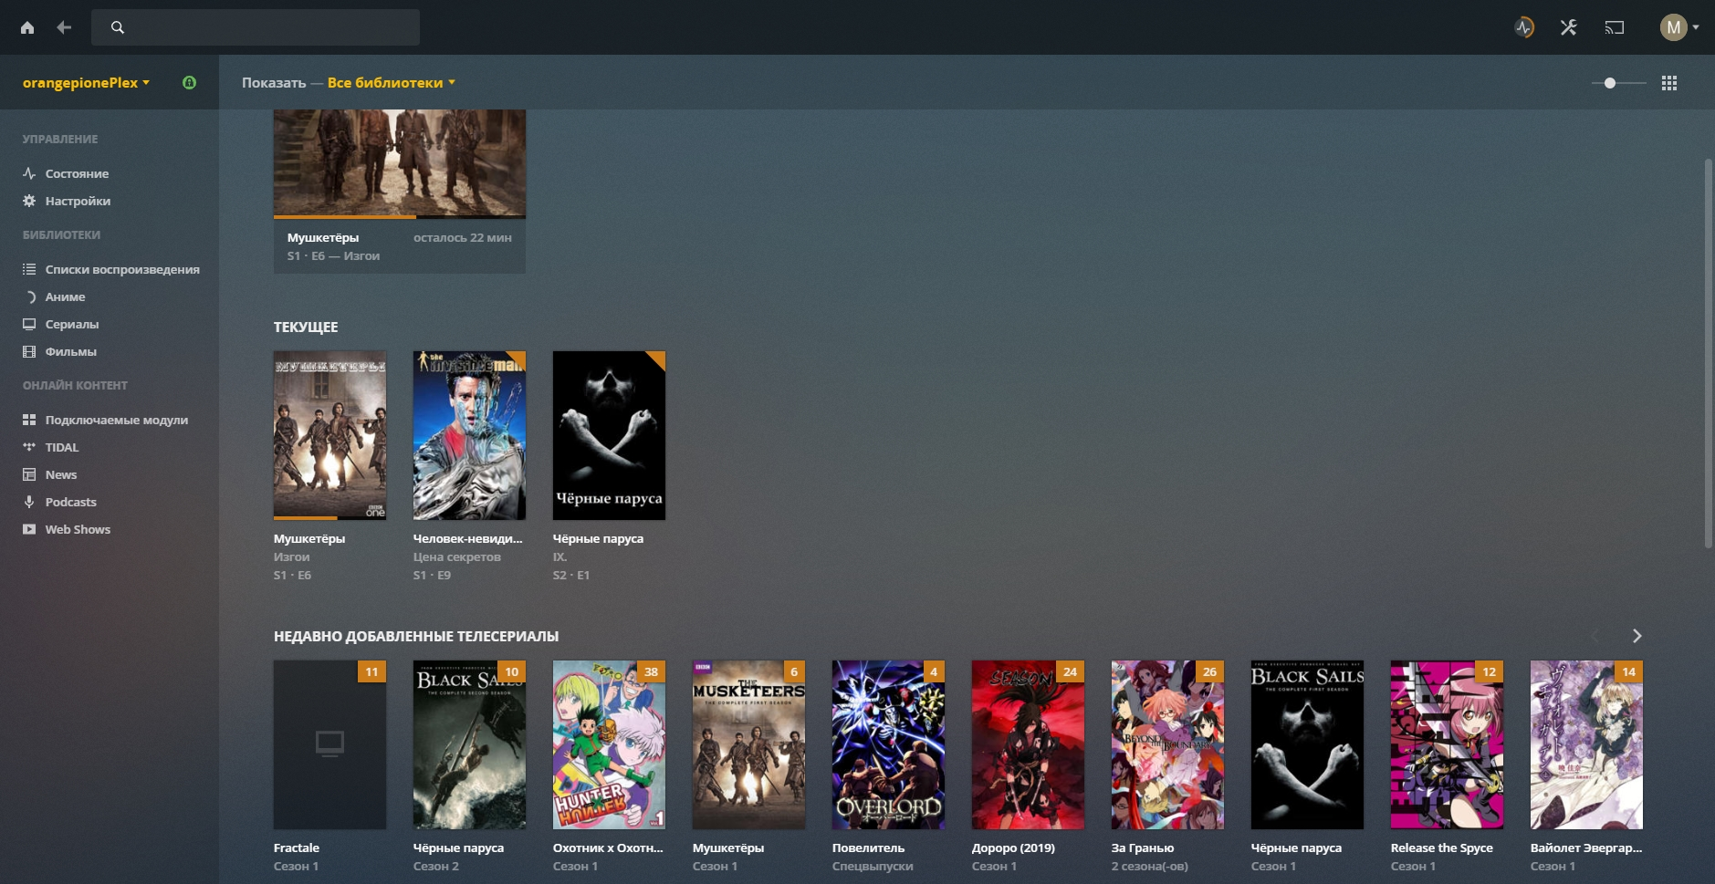
Task: Click the green secure connection lock icon
Action: [x=189, y=82]
